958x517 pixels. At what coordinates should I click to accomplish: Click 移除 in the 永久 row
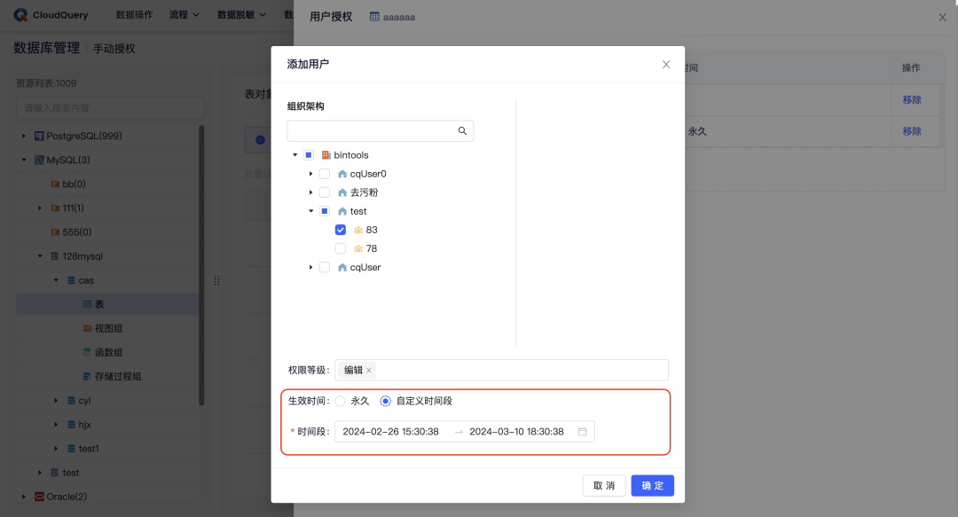coord(912,131)
